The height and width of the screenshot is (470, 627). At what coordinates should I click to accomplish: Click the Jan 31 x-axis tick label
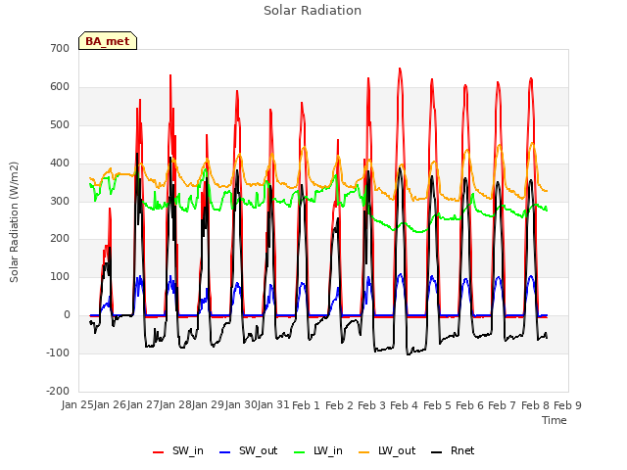click(x=273, y=405)
